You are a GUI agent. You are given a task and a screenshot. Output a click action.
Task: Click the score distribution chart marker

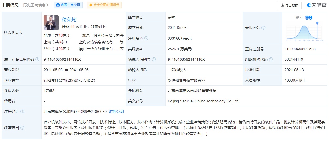pos(317,24)
